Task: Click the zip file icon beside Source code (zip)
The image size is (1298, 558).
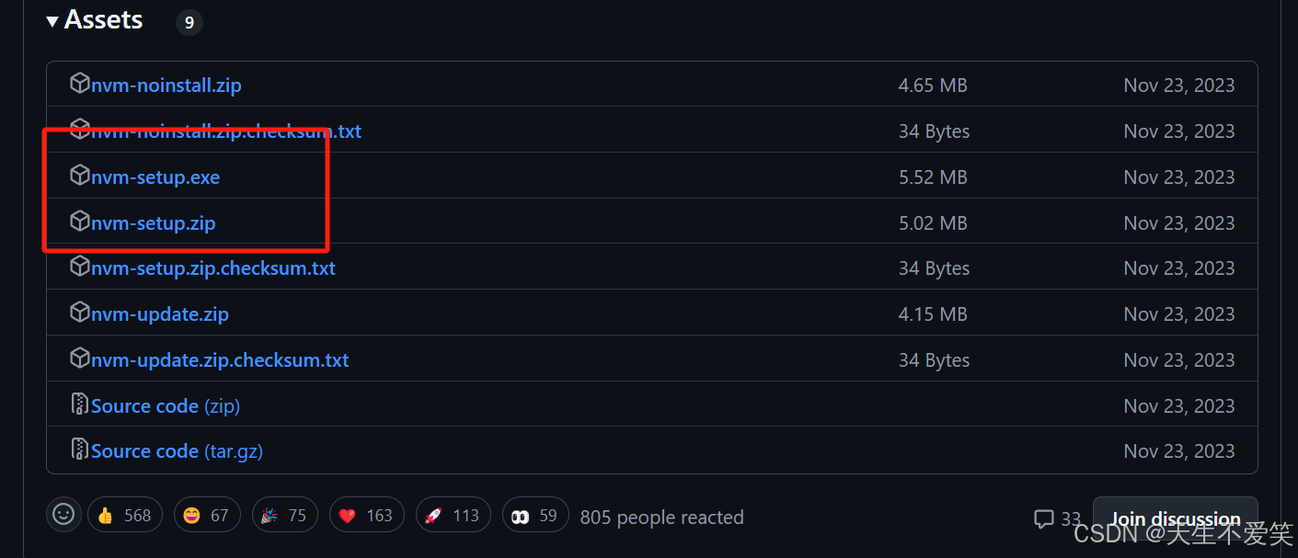Action: [x=80, y=404]
